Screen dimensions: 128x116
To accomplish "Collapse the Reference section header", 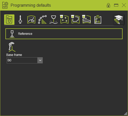I will pos(64,34).
